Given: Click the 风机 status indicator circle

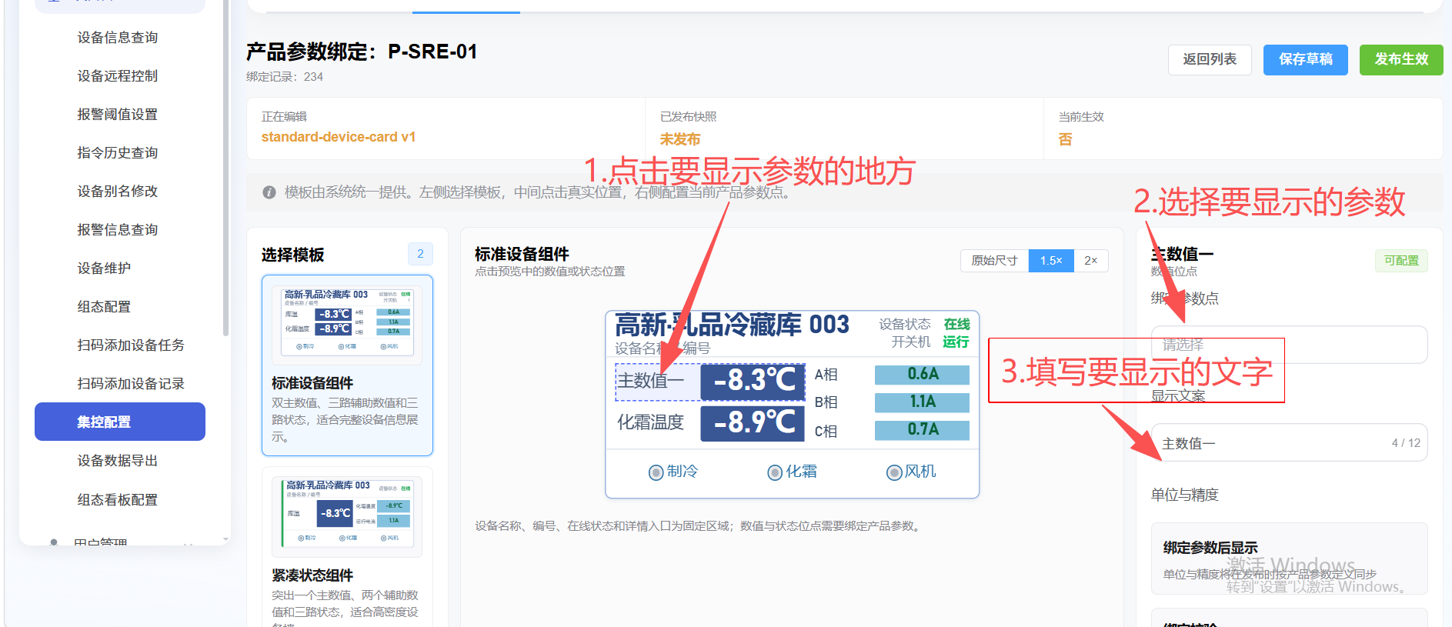Looking at the screenshot, I should point(894,472).
